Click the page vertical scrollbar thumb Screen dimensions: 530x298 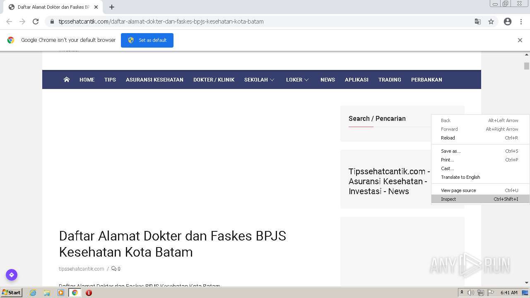tap(527, 66)
